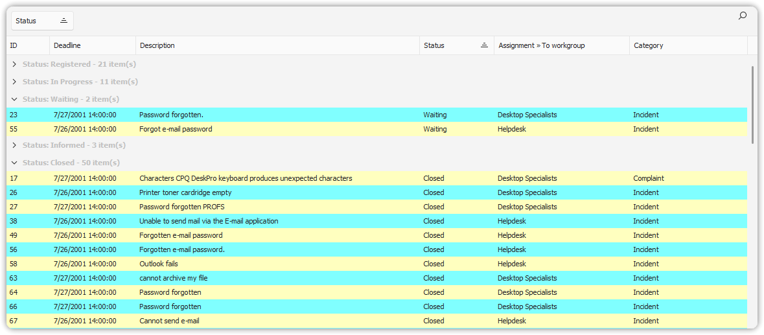Select the Complaint category cell in row 17

[x=649, y=178]
